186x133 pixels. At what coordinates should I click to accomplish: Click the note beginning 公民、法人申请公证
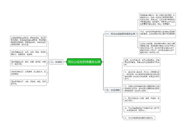pyautogui.click(x=142, y=62)
